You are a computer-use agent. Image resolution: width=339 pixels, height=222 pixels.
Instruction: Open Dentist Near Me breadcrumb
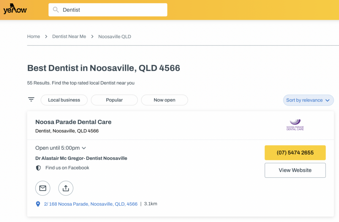(x=69, y=37)
